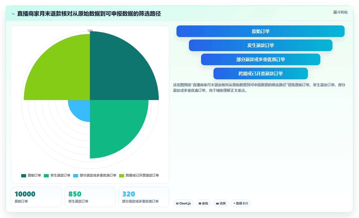Select the 原始订单 funnel bar

[x=260, y=31]
